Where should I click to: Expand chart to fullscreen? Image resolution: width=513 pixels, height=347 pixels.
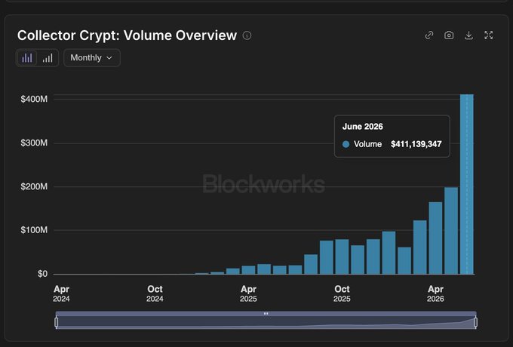click(488, 35)
